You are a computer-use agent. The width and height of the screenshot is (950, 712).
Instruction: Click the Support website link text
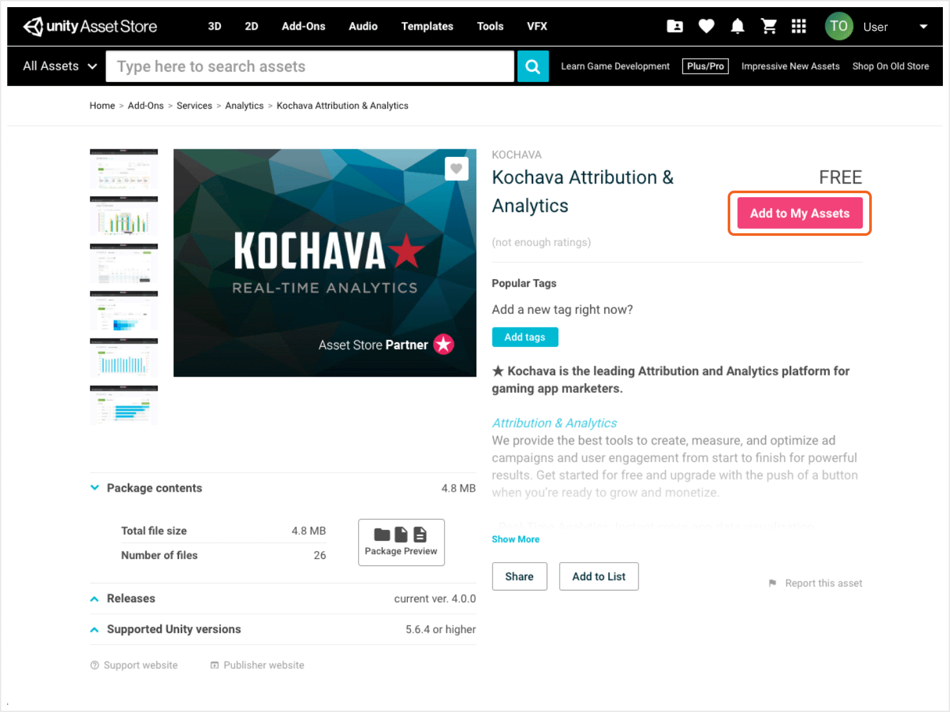tap(141, 665)
